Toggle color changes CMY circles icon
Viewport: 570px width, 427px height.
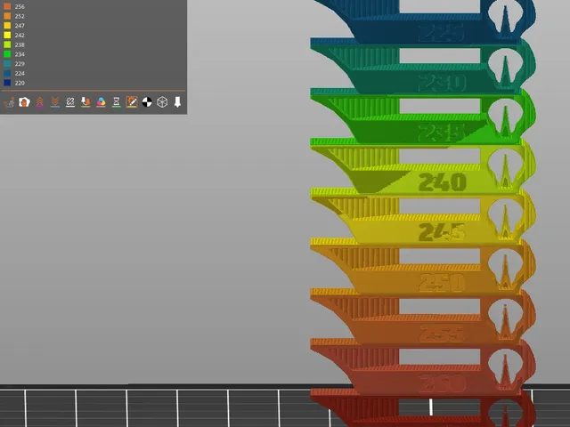coord(101,102)
